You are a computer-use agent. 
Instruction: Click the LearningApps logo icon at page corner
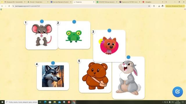pos(1,9)
